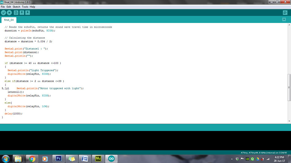291x163 pixels.
Task: Click the 'else{' line
Action: coord(8,103)
